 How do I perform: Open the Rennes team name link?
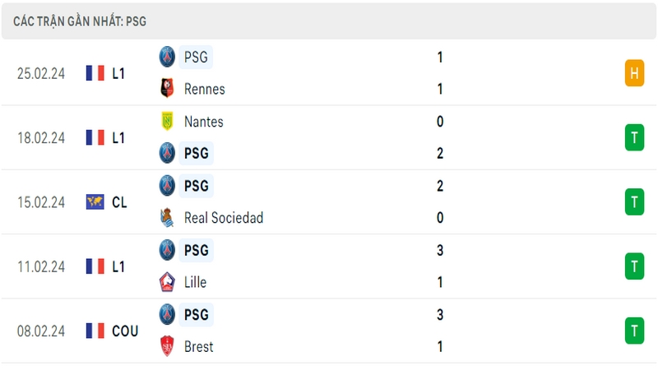tap(204, 89)
